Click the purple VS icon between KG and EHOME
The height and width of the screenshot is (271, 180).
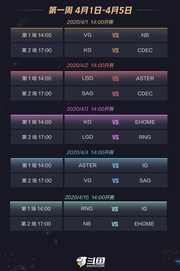pyautogui.click(x=116, y=122)
